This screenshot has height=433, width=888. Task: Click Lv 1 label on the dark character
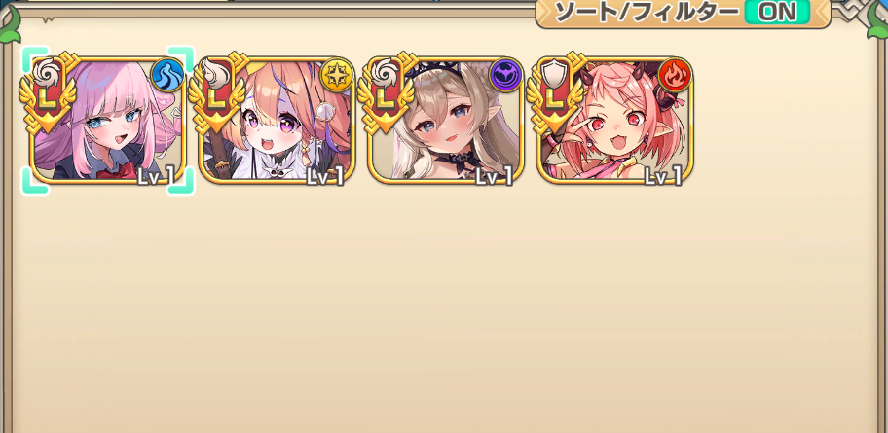click(494, 177)
